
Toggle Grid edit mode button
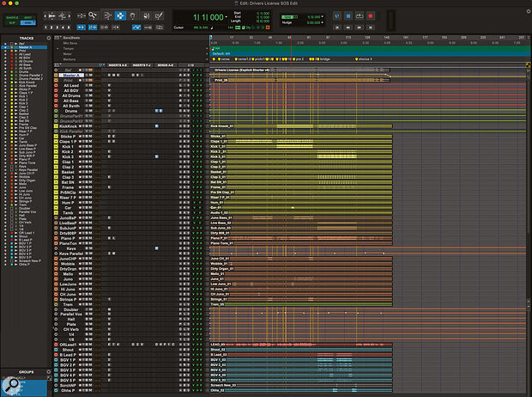[x=28, y=23]
